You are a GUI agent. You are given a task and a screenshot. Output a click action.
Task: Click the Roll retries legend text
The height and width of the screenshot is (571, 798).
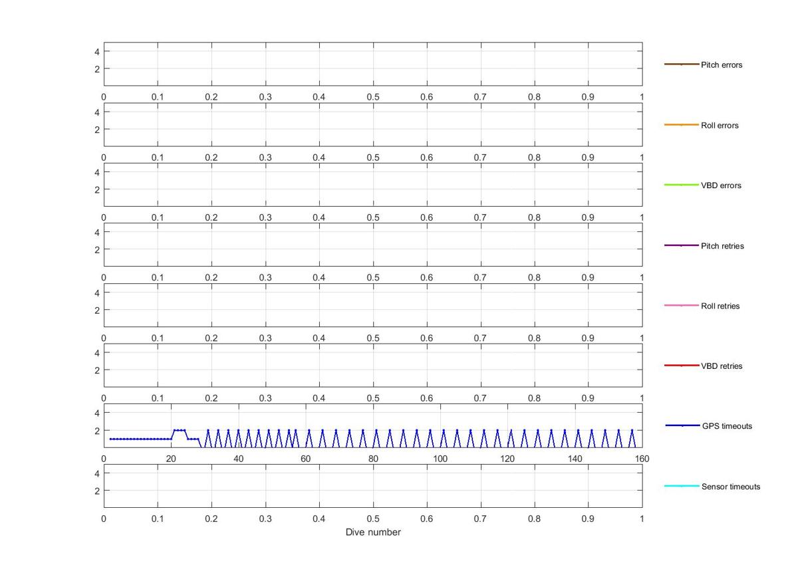click(x=720, y=306)
